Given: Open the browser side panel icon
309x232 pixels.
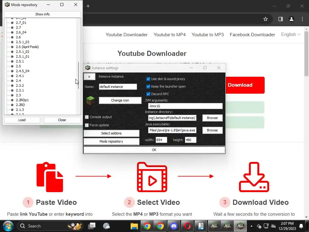Looking at the screenshot, I should point(280,19).
